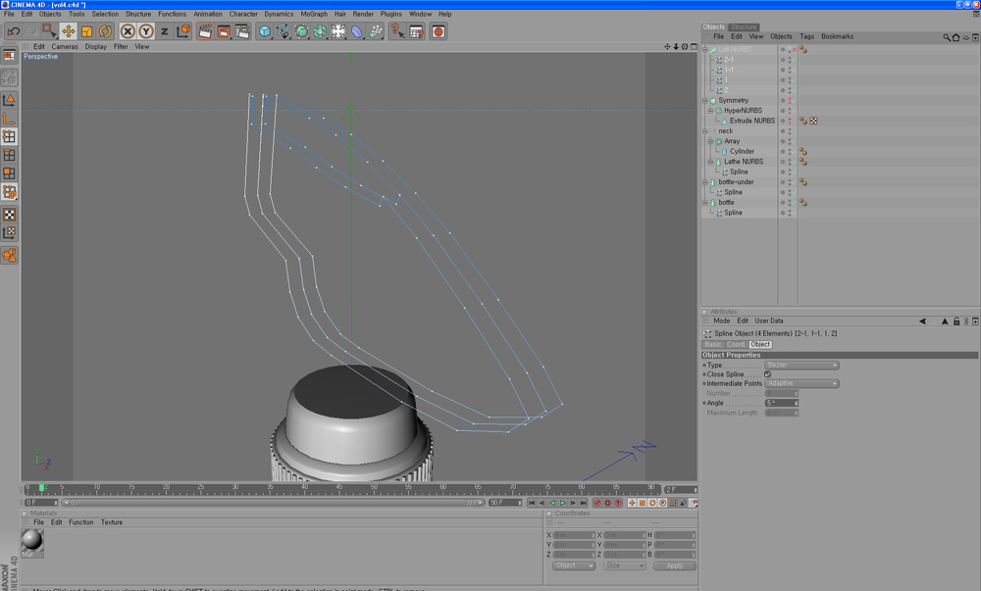The image size is (981, 591).
Task: Open the NURBS objects icon
Action: point(301,31)
